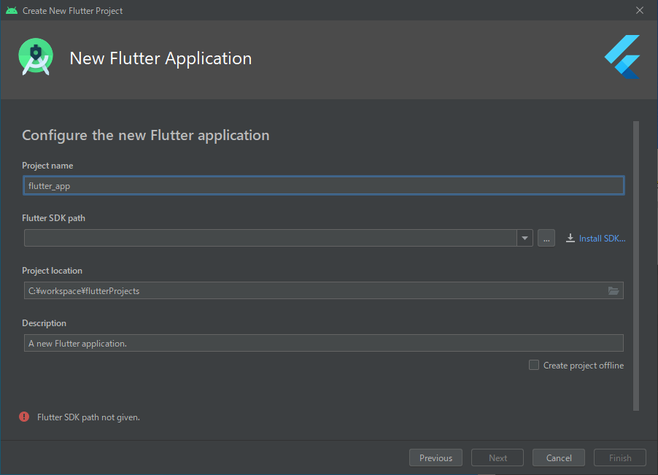Select 'Flutter SDK path not given.' error text

(x=88, y=417)
